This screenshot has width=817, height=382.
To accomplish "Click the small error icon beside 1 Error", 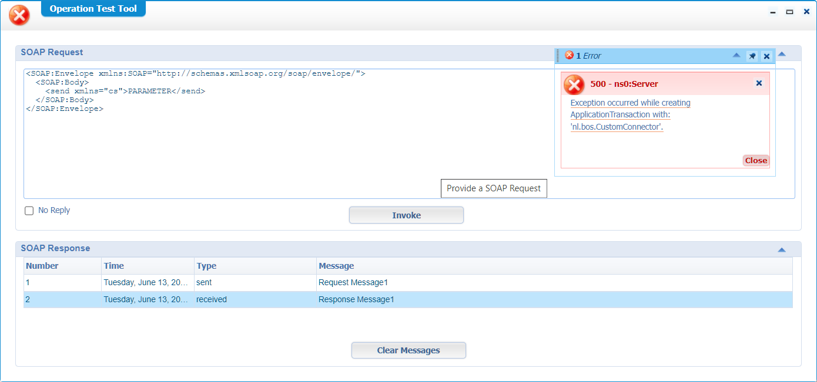I will (569, 55).
